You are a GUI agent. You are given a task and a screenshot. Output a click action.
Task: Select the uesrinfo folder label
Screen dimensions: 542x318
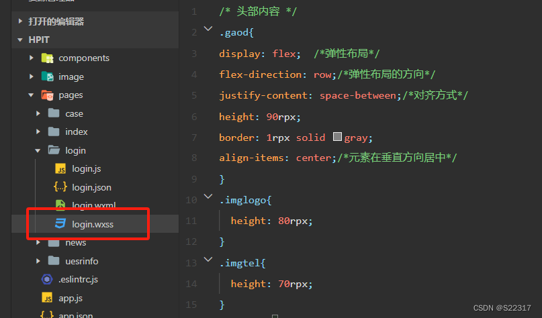coord(82,261)
